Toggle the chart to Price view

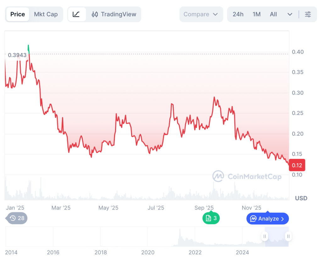pos(18,14)
